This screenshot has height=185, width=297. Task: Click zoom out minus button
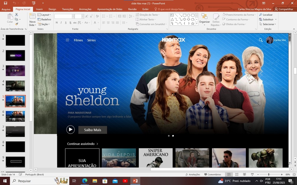[258, 174]
